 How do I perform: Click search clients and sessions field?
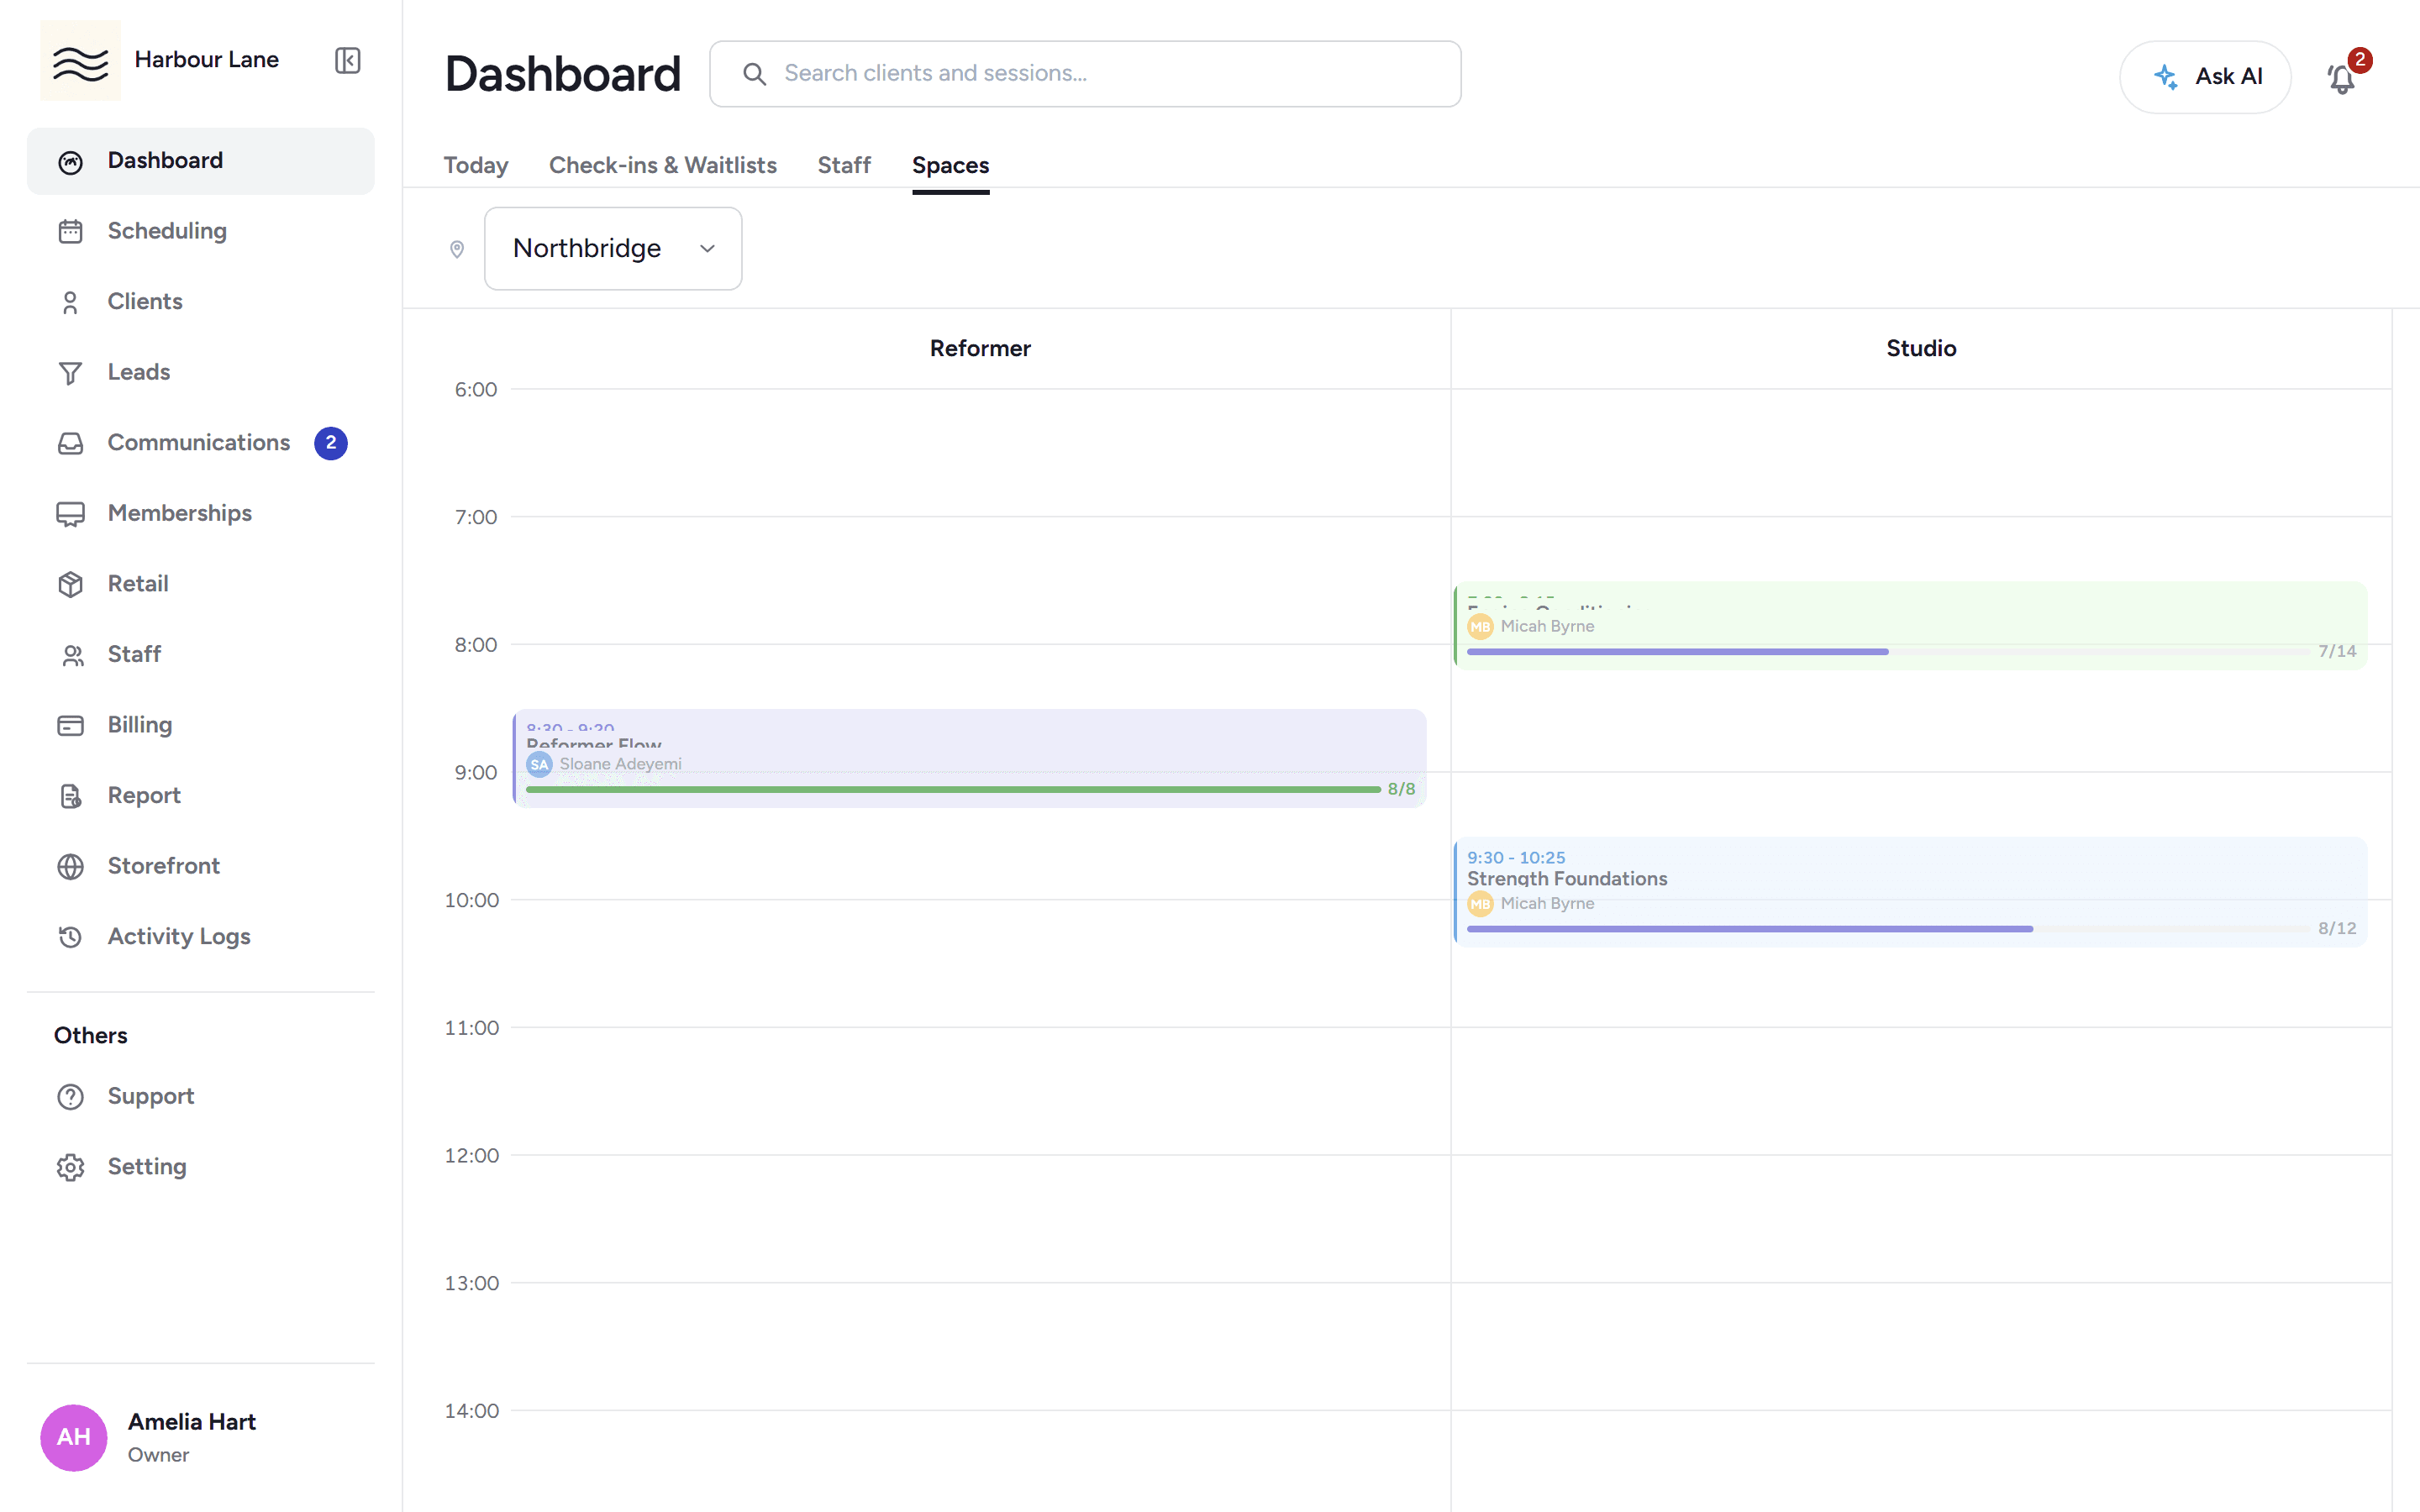pos(1085,74)
